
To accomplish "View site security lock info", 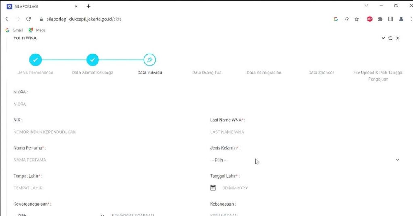I will pos(41,19).
